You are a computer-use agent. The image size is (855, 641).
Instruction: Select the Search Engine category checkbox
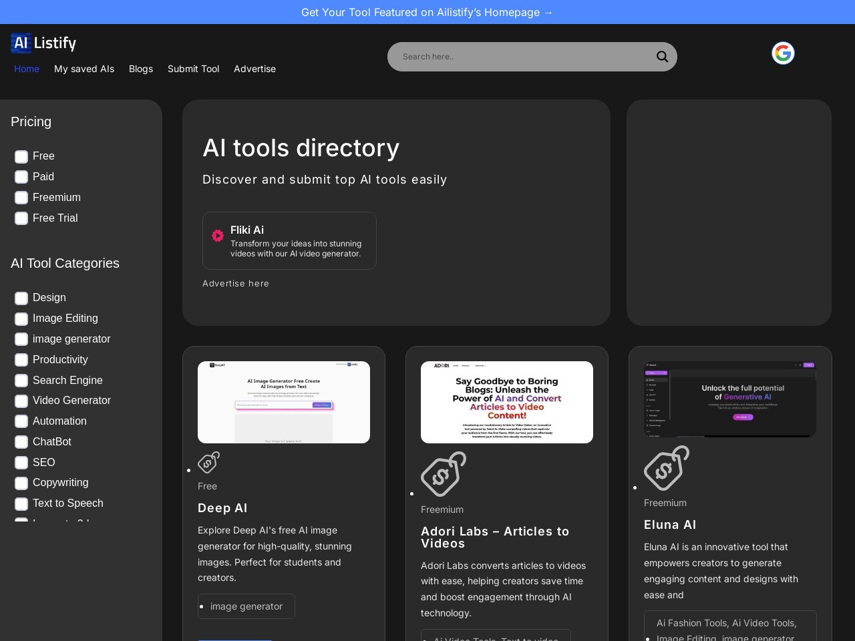point(21,381)
